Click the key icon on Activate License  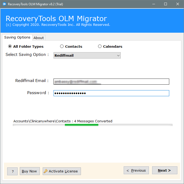[46, 171]
